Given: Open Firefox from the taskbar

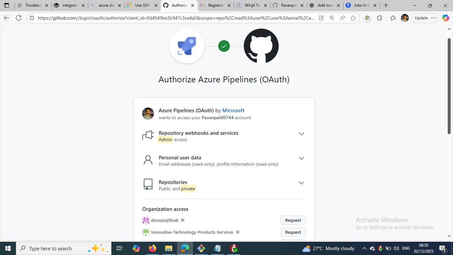Looking at the screenshot, I should pos(152,248).
